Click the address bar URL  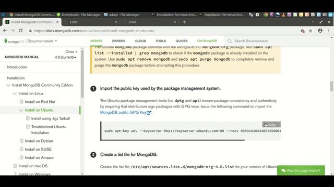click(94, 31)
